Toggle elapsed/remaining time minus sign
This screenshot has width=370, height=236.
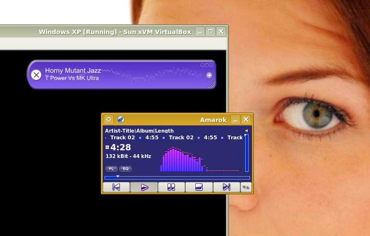click(x=107, y=147)
